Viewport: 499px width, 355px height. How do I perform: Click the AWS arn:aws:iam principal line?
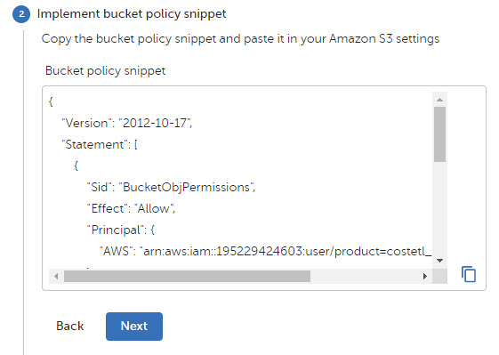pos(266,251)
